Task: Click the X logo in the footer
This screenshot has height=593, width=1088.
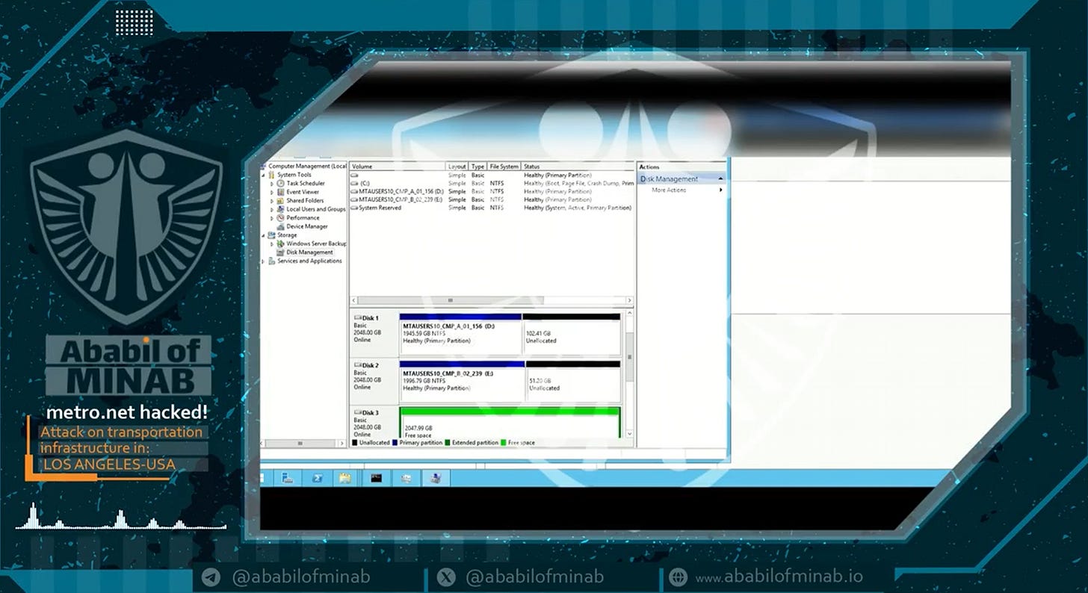Action: pyautogui.click(x=445, y=577)
